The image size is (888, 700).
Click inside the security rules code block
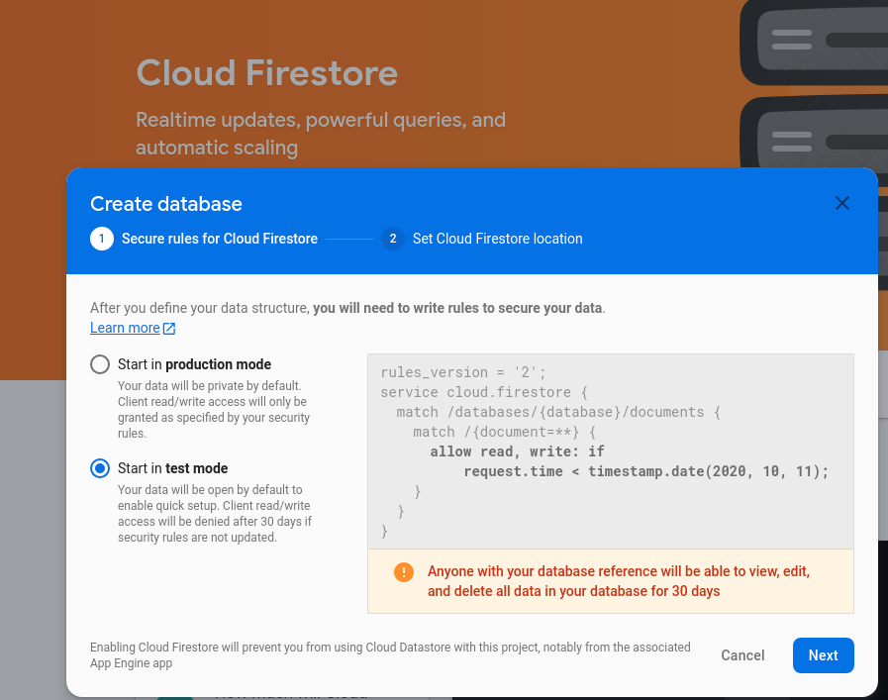(610, 450)
